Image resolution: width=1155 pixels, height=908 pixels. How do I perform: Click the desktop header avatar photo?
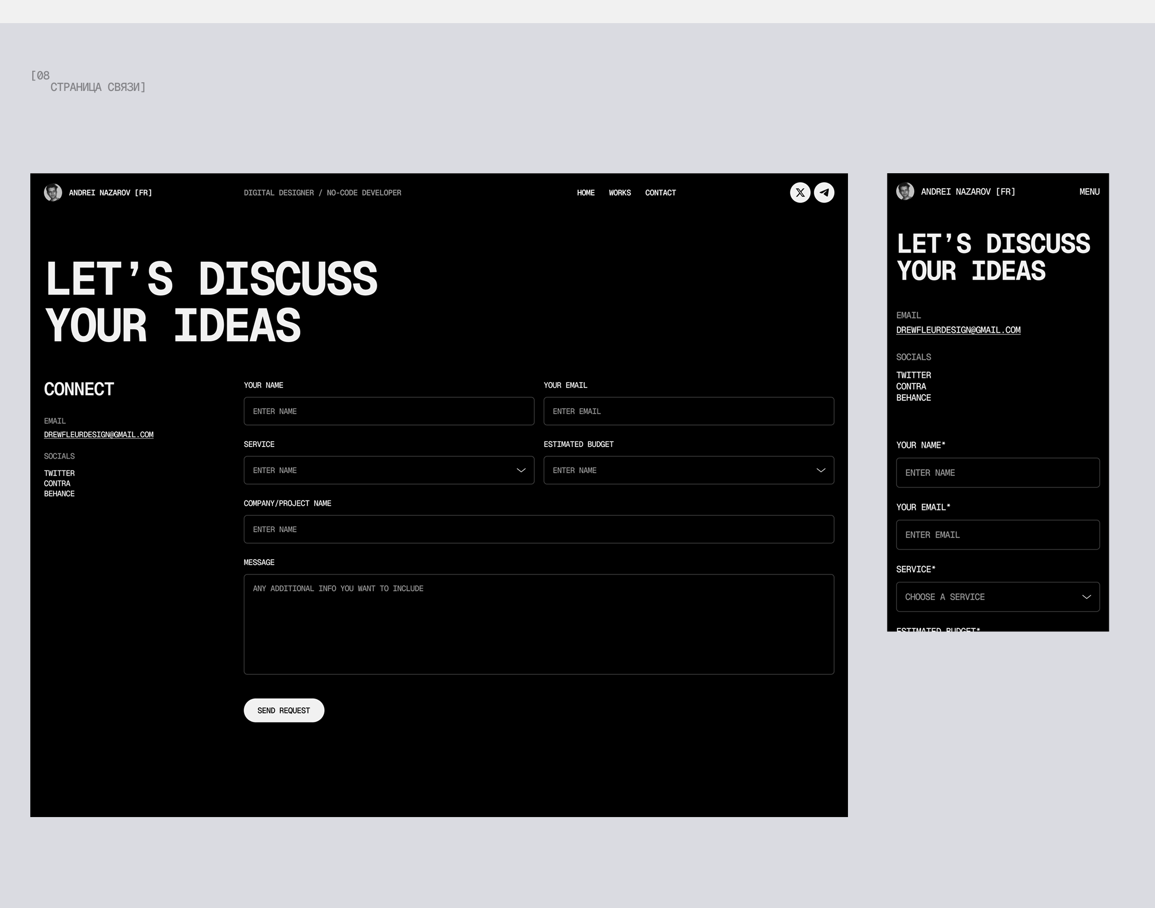(x=52, y=192)
